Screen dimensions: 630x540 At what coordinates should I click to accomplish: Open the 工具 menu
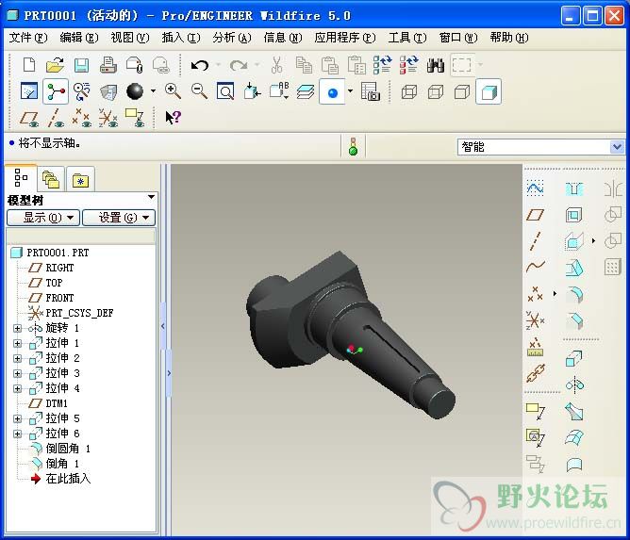click(x=407, y=38)
